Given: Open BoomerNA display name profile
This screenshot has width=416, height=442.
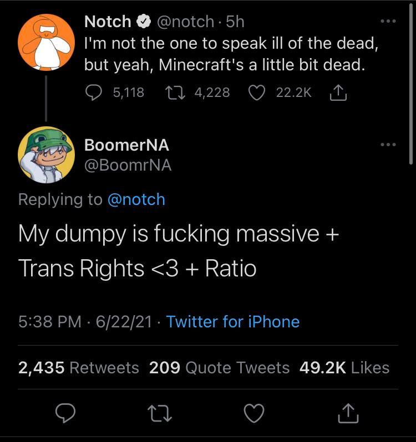Looking at the screenshot, I should click(x=127, y=145).
